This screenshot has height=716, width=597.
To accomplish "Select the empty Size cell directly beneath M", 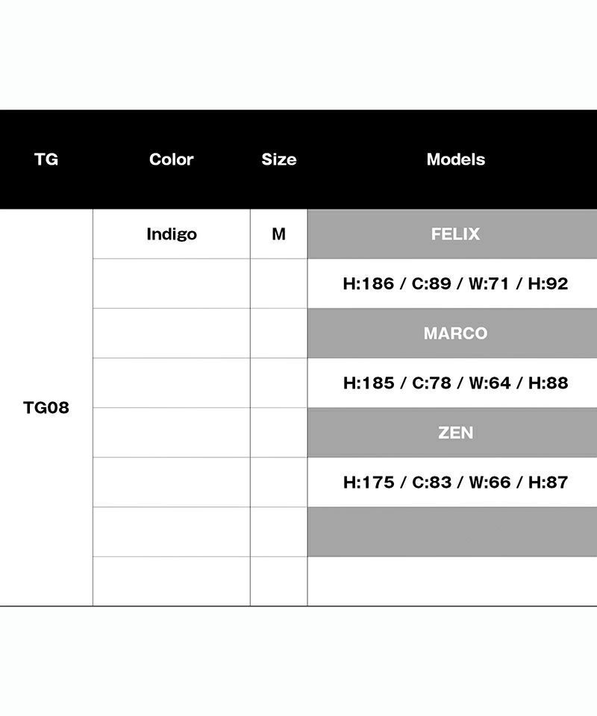I will coord(278,283).
